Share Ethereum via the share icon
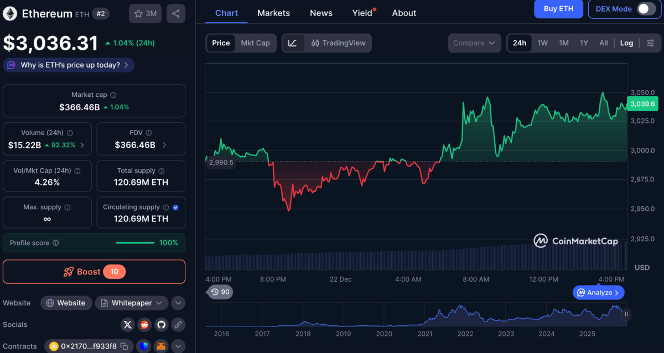Screen dimensions: 664x353 coord(176,13)
